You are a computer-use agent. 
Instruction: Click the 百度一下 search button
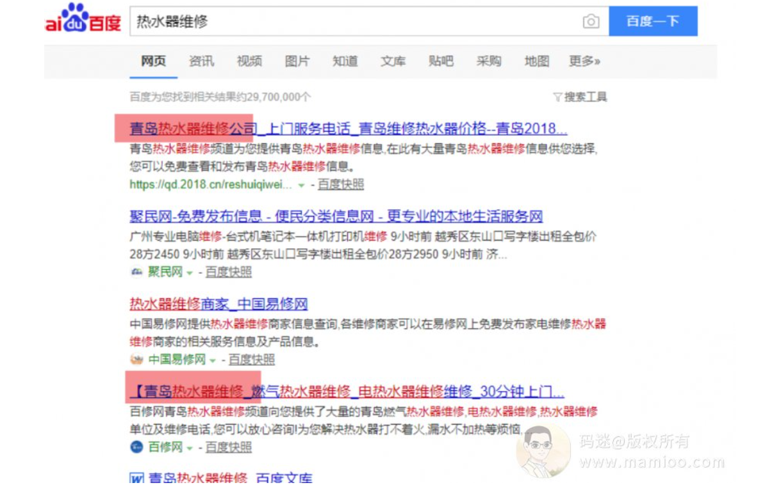(653, 22)
